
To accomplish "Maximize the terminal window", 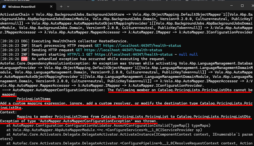I will (242, 6).
